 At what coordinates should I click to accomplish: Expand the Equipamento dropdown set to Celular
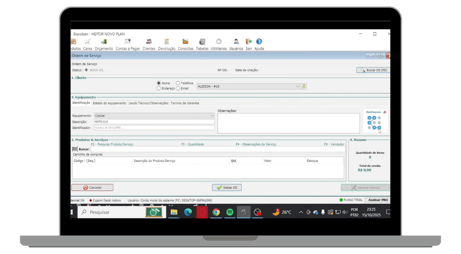click(x=212, y=116)
